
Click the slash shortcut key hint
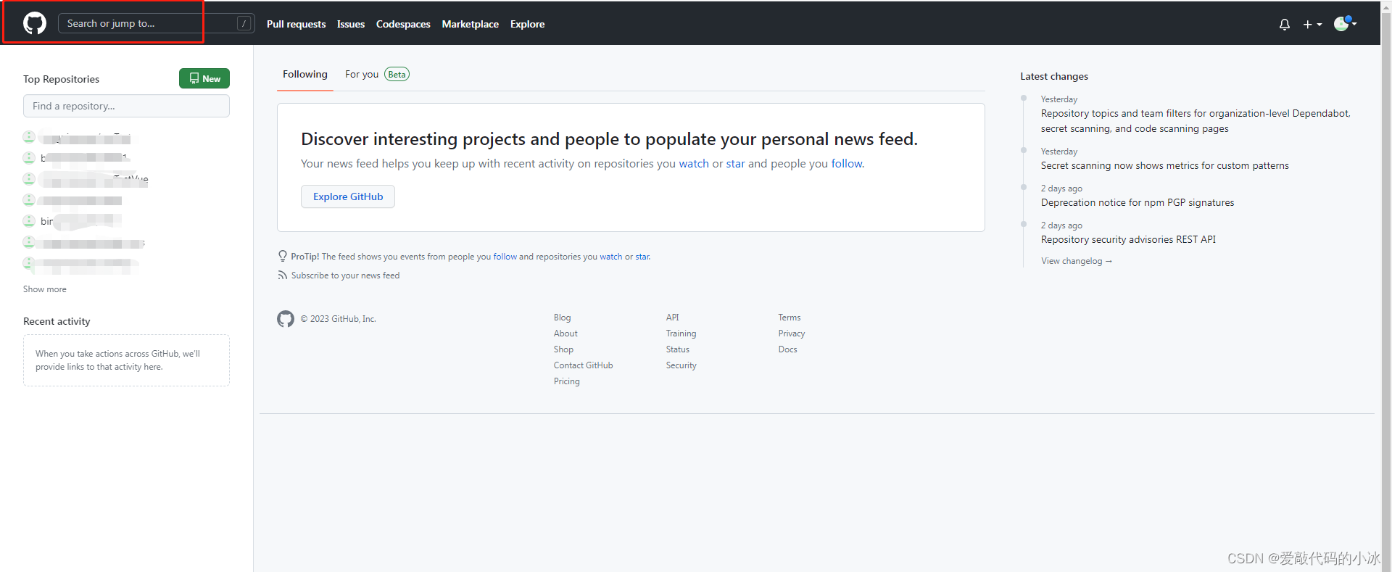[244, 23]
